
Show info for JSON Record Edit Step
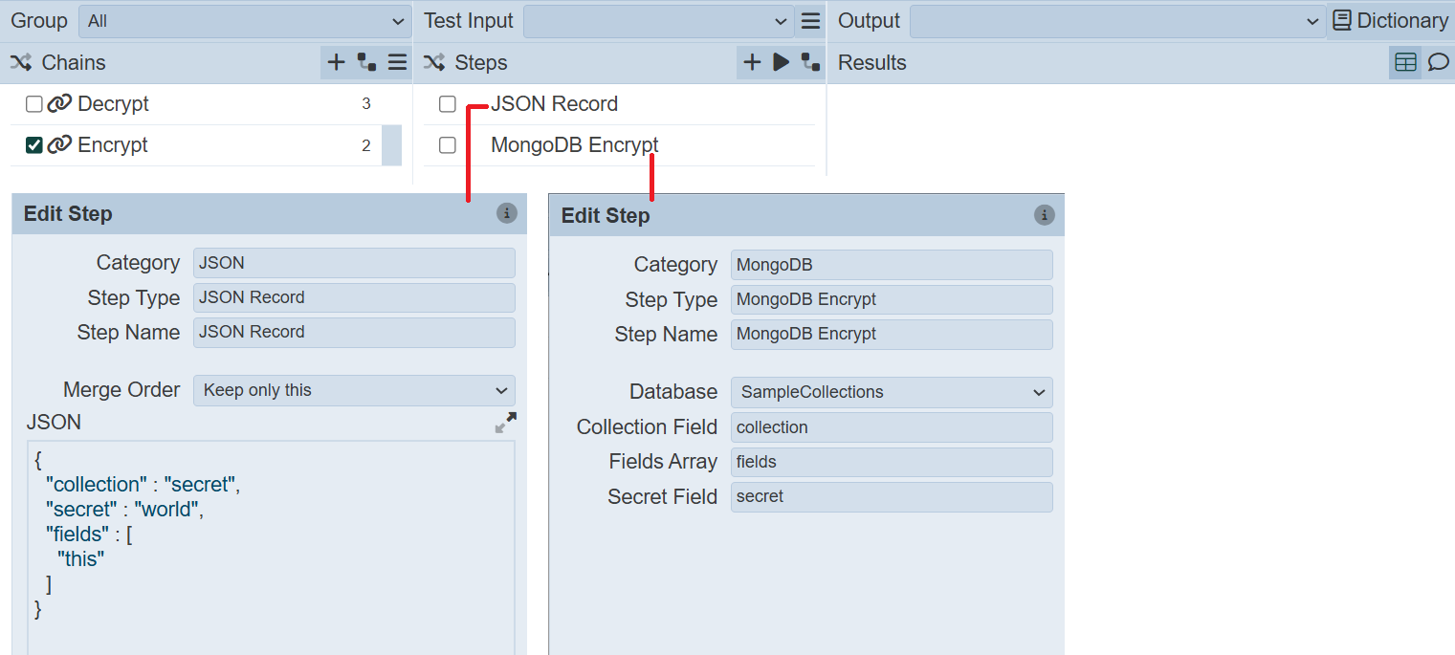[x=507, y=213]
